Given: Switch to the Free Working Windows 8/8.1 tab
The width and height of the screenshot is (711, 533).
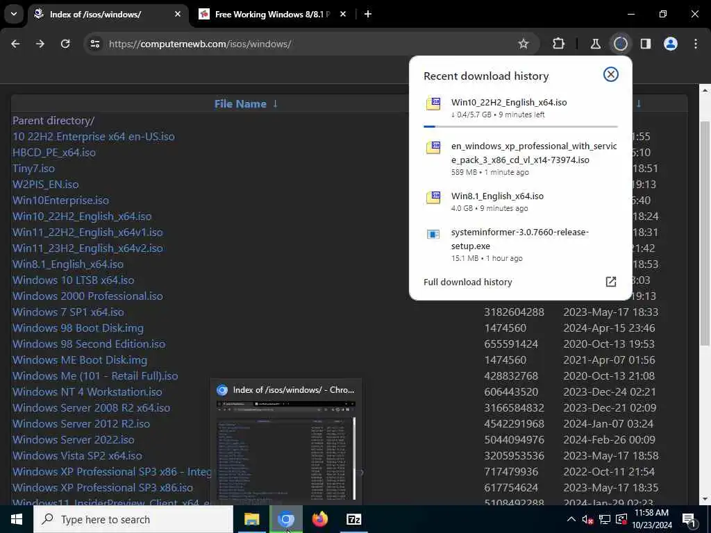Looking at the screenshot, I should pyautogui.click(x=273, y=15).
